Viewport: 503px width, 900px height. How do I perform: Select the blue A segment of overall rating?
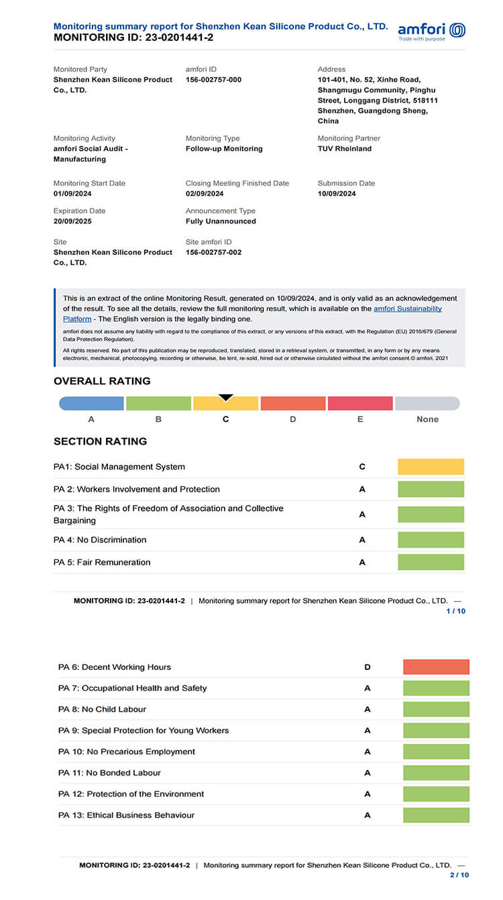tap(91, 404)
